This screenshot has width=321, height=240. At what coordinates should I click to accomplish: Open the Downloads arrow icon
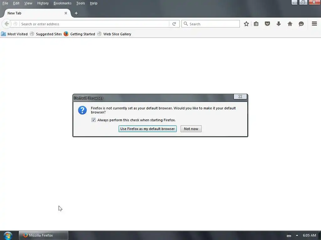(x=279, y=24)
